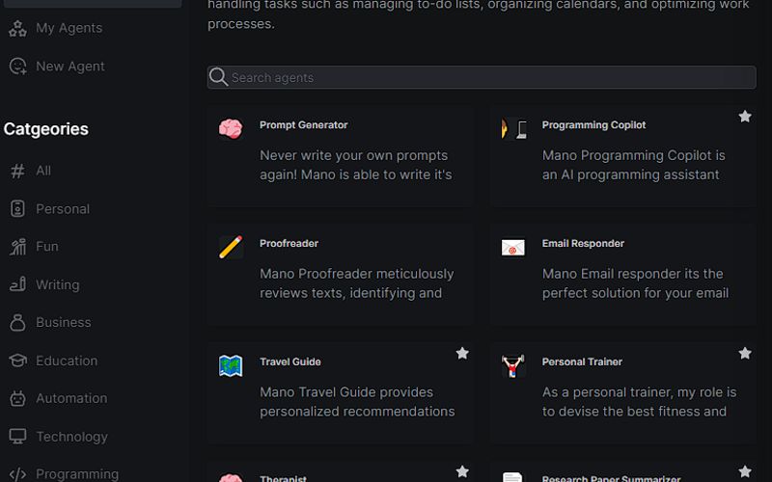Viewport: 772px width, 482px height.
Task: Click the Prompt Generator brain icon
Action: coord(230,128)
